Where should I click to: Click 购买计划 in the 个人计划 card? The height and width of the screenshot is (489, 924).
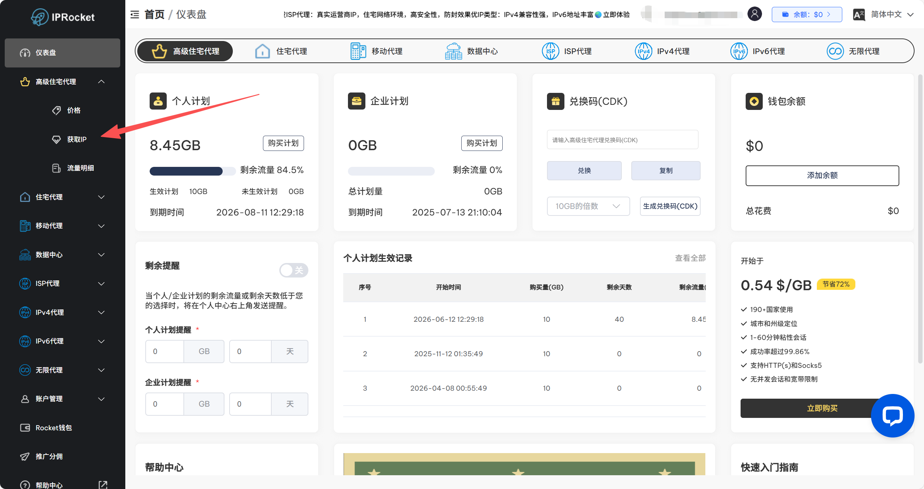[283, 143]
